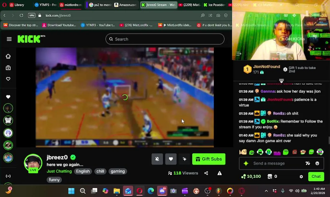330x197 pixels.
Task: Open Kick hamburger sidebar menu
Action: 9,39
